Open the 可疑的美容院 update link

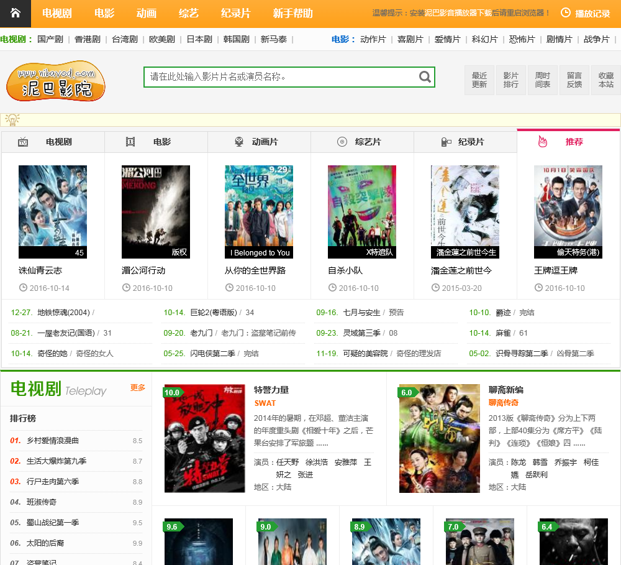coord(366,353)
